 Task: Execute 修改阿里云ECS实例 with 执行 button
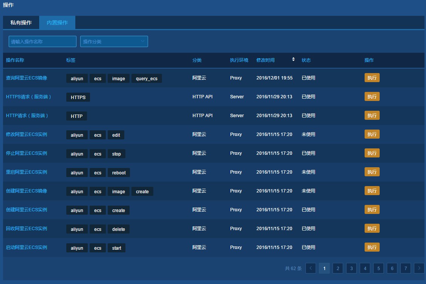[x=372, y=134]
